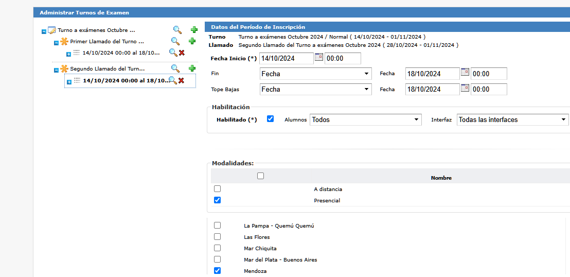Uncheck the Mendoza checkbox

pos(218,270)
